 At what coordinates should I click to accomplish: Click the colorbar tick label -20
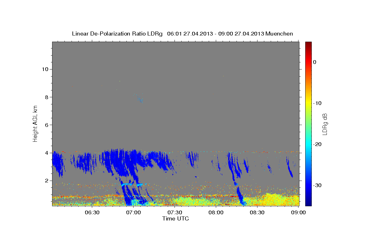(x=318, y=144)
